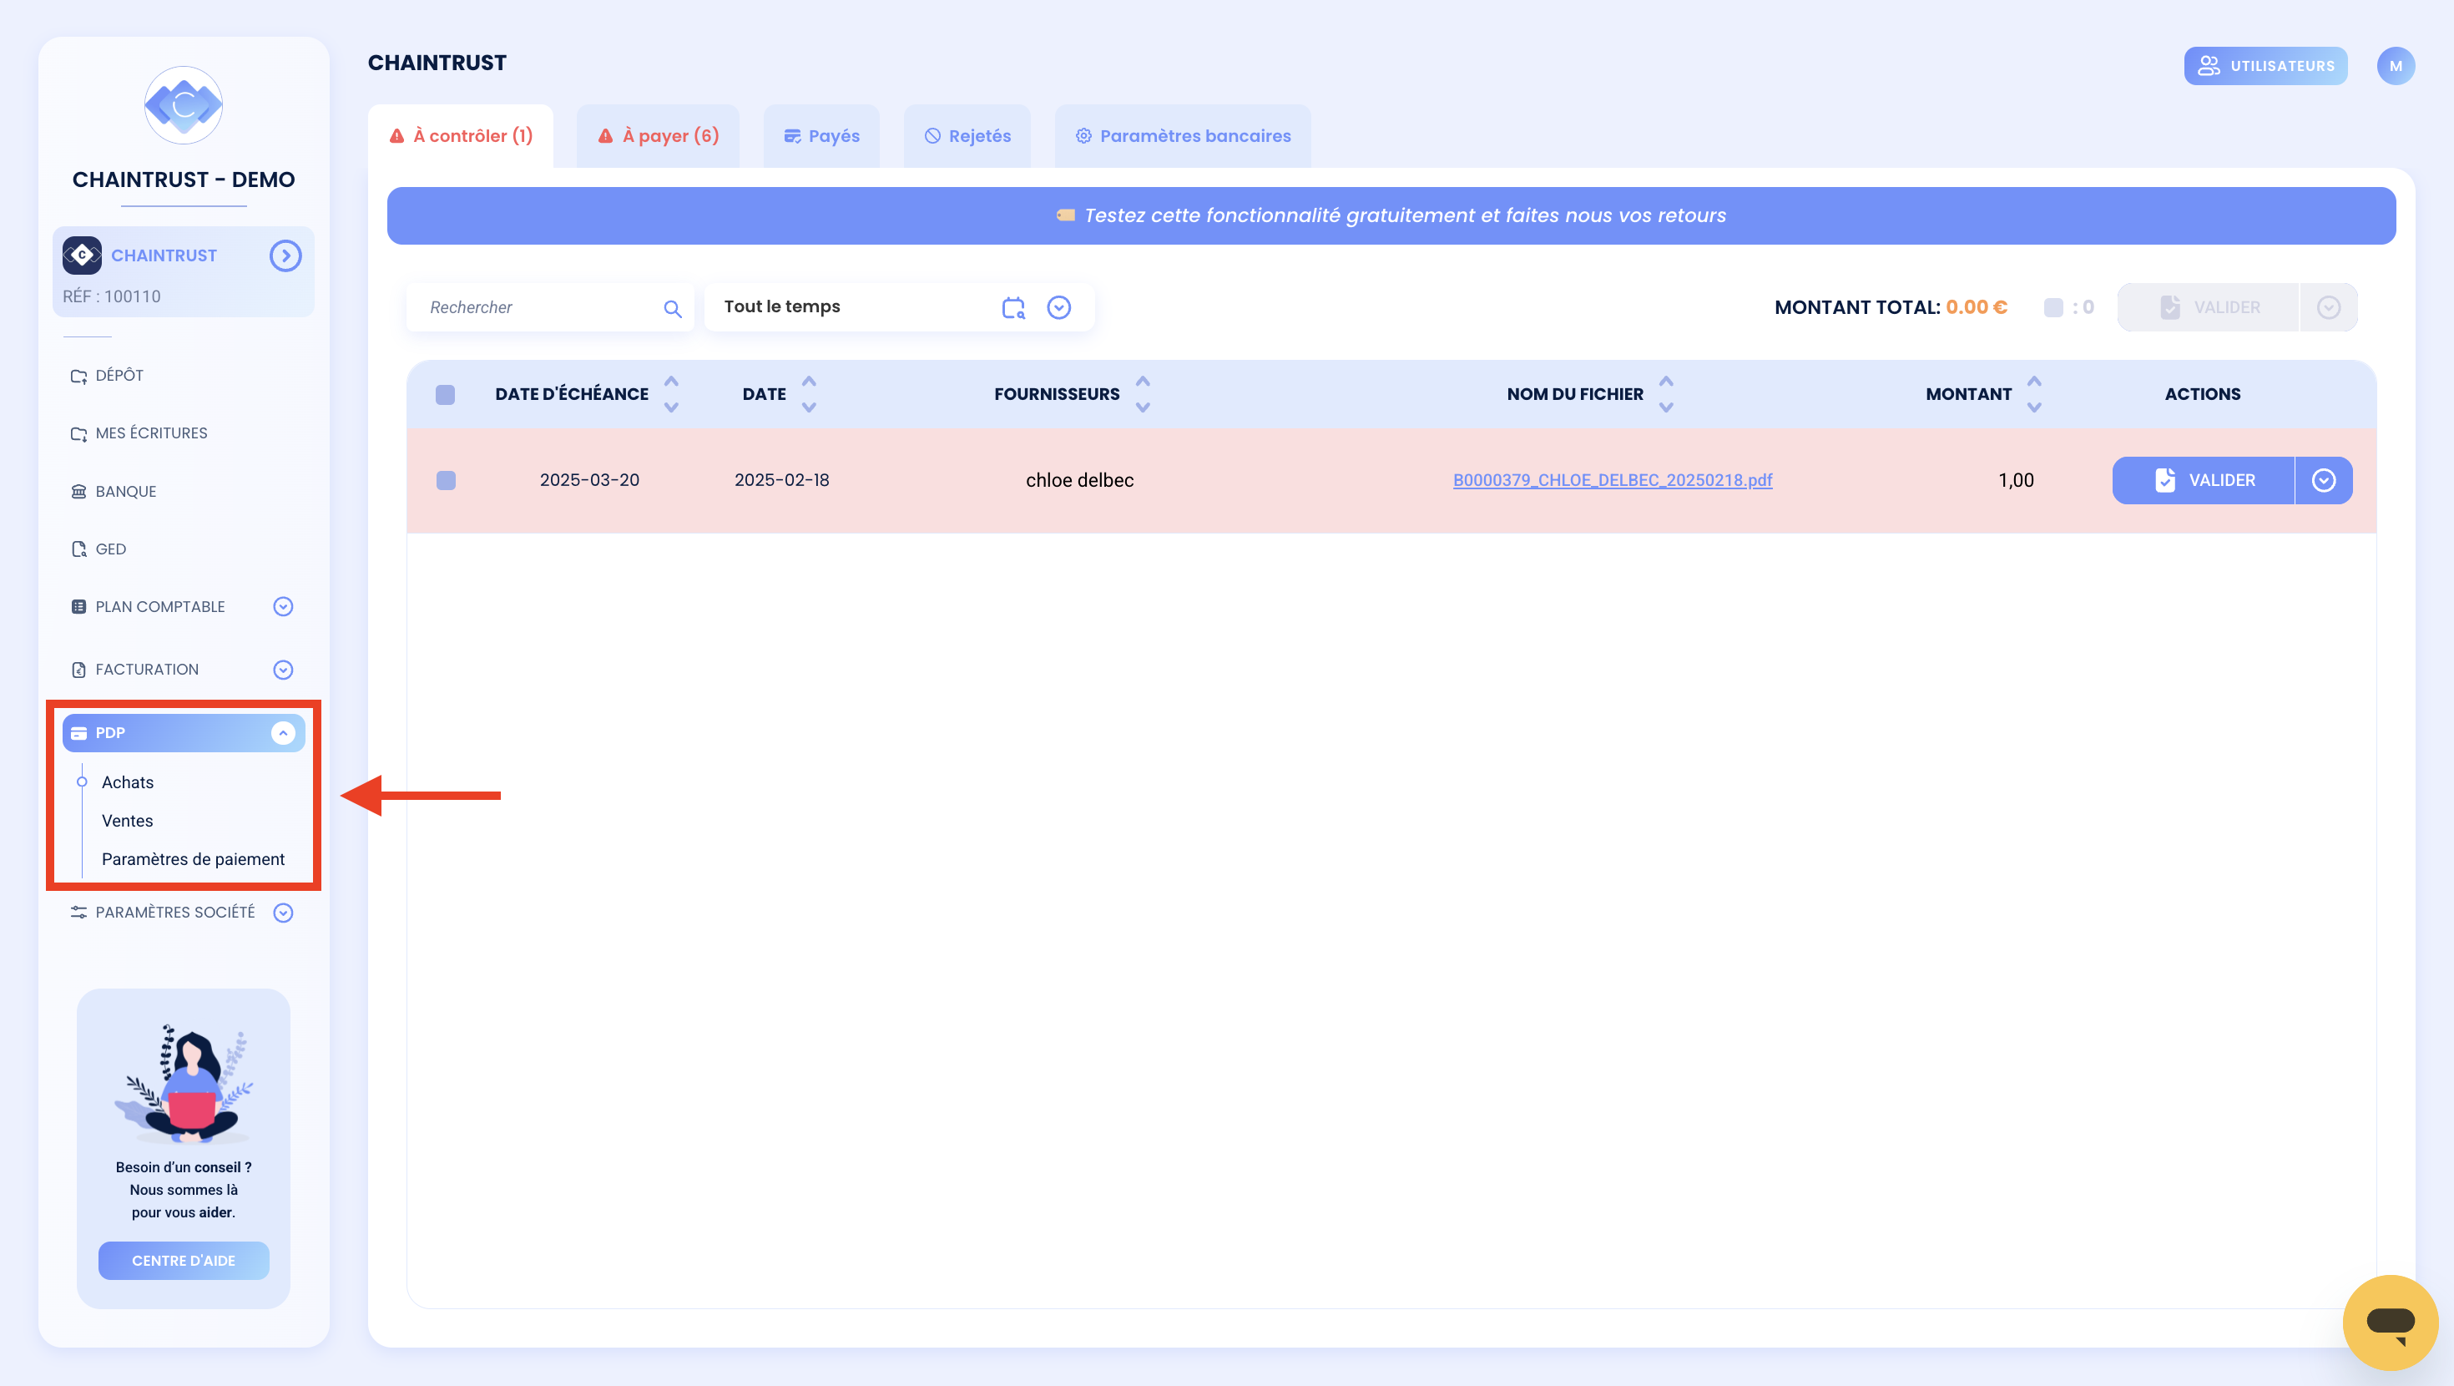Click the due date 2025-03-20 cell
The width and height of the screenshot is (2454, 1386).
[x=588, y=480]
